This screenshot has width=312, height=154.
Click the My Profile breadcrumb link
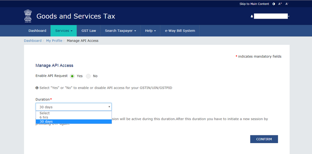54,41
